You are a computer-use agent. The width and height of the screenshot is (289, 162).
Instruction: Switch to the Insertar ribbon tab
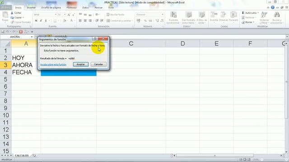click(x=31, y=8)
